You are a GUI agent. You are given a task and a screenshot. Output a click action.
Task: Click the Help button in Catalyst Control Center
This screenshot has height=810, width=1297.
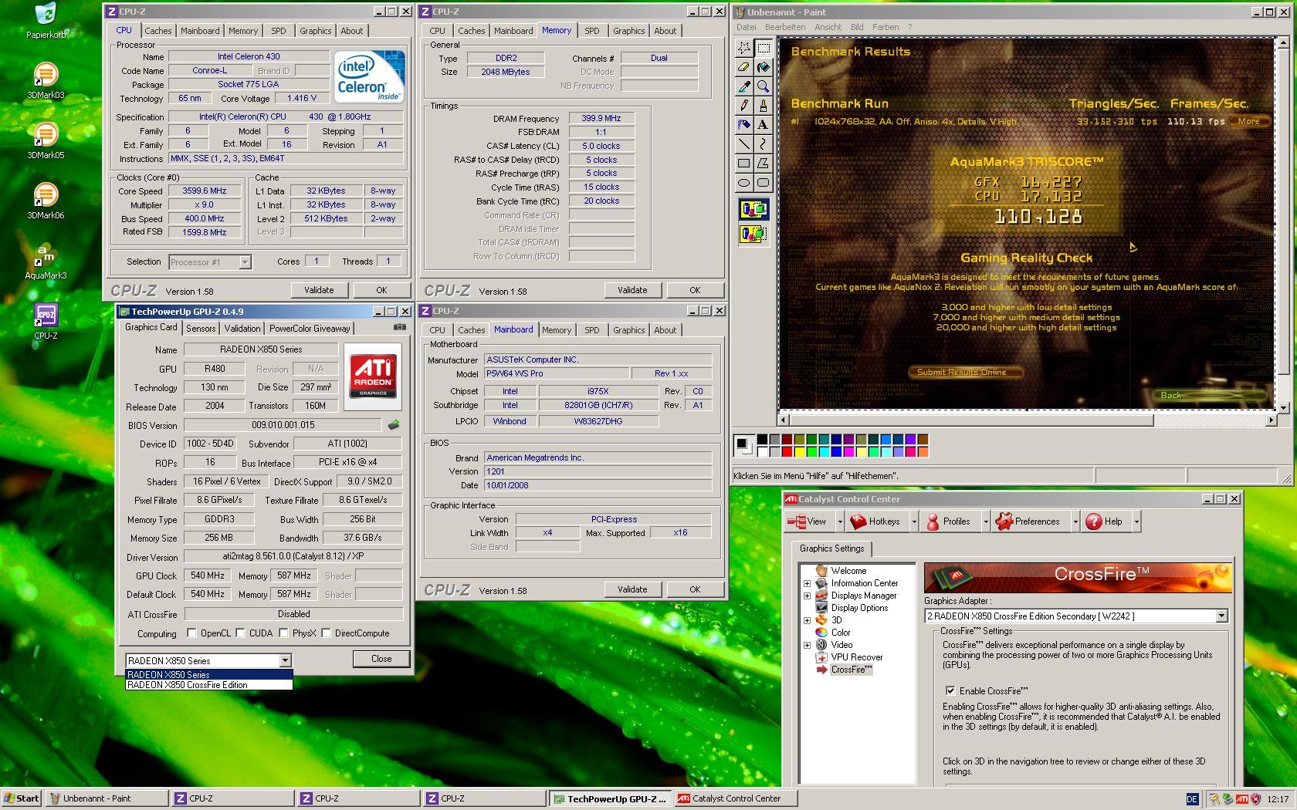1105,522
